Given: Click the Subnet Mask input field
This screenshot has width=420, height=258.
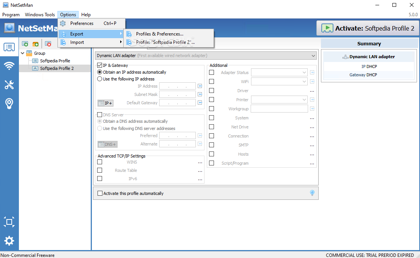Looking at the screenshot, I should (x=177, y=94).
